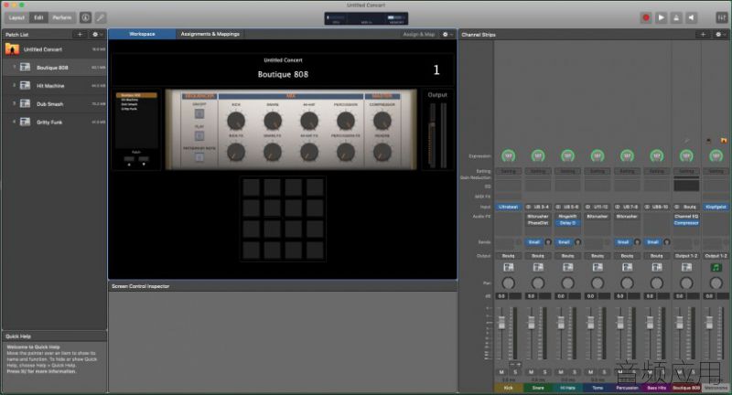Add a new patch with Patch List plus
This screenshot has height=395, width=732.
80,35
